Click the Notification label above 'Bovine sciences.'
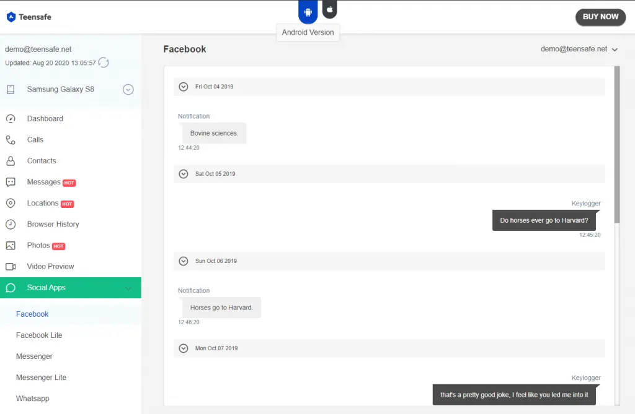This screenshot has width=635, height=414. pyautogui.click(x=193, y=116)
